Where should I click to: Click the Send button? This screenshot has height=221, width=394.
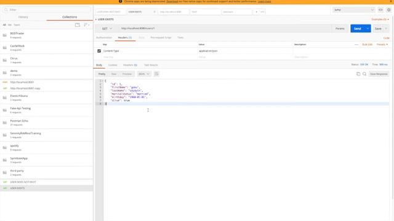pyautogui.click(x=358, y=29)
